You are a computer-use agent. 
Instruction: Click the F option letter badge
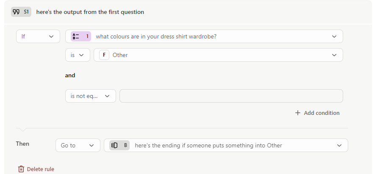pos(104,55)
